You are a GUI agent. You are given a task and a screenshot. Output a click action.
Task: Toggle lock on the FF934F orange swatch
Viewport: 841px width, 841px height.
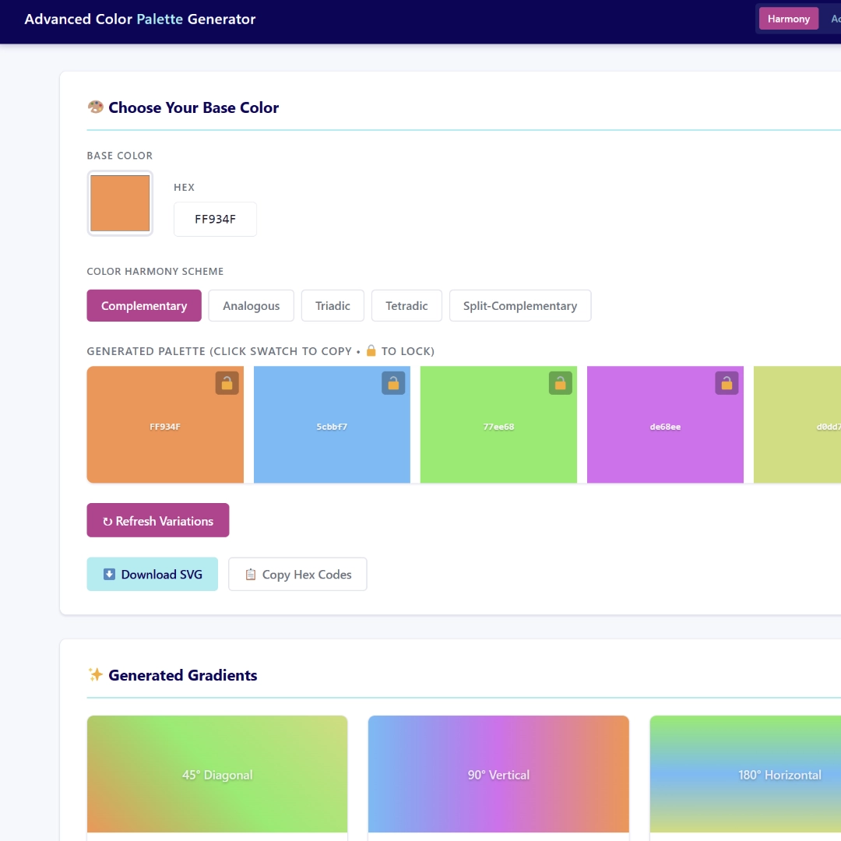[227, 383]
